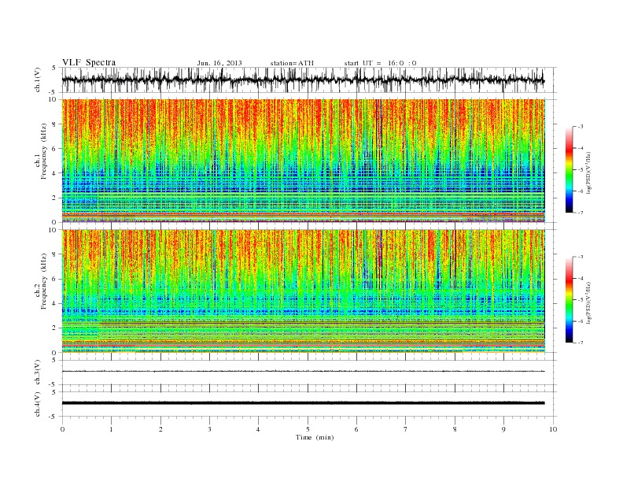Click the 'VLF Spectra' plot title

point(89,62)
